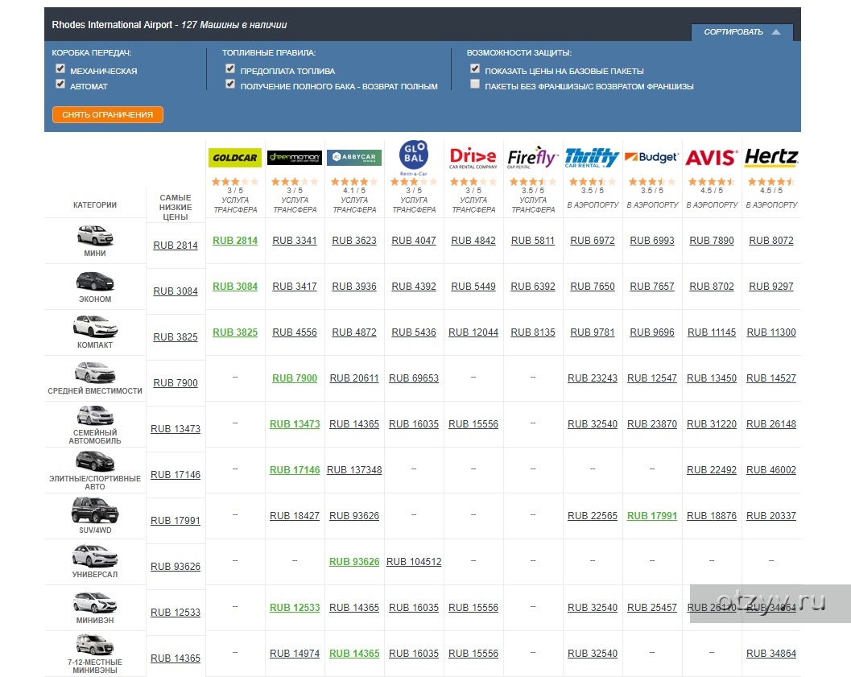Screen dimensions: 851x677
Task: Click the Goldcar star rating
Action: (235, 181)
